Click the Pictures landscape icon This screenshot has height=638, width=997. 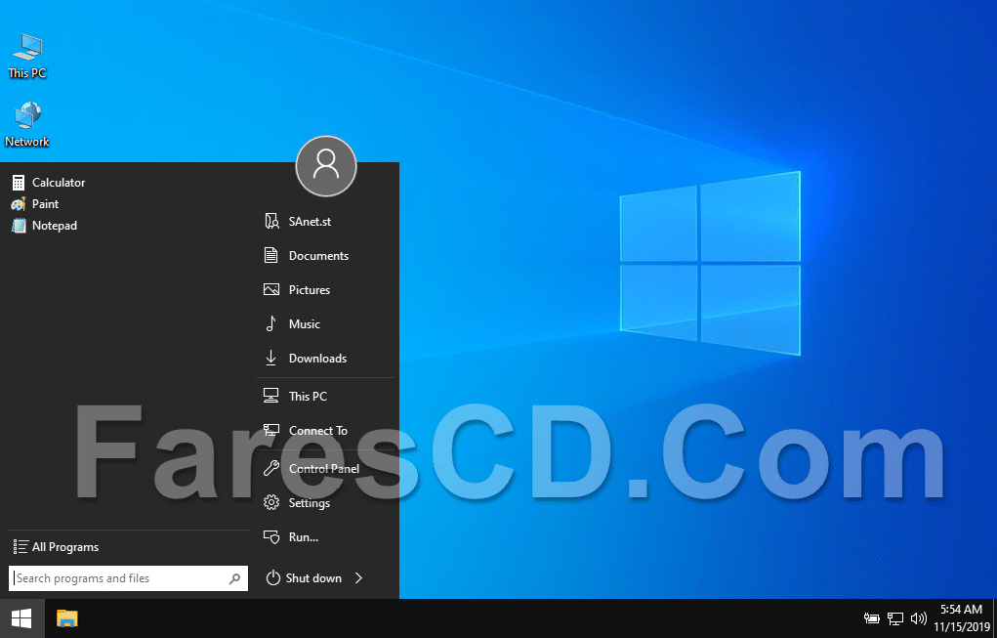[x=271, y=289]
